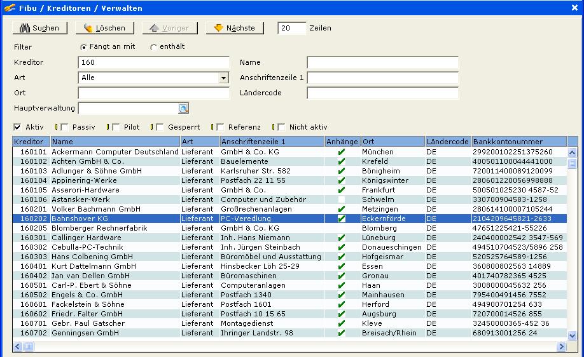Enable the Pilot checkbox
This screenshot has width=584, height=357.
tap(115, 127)
